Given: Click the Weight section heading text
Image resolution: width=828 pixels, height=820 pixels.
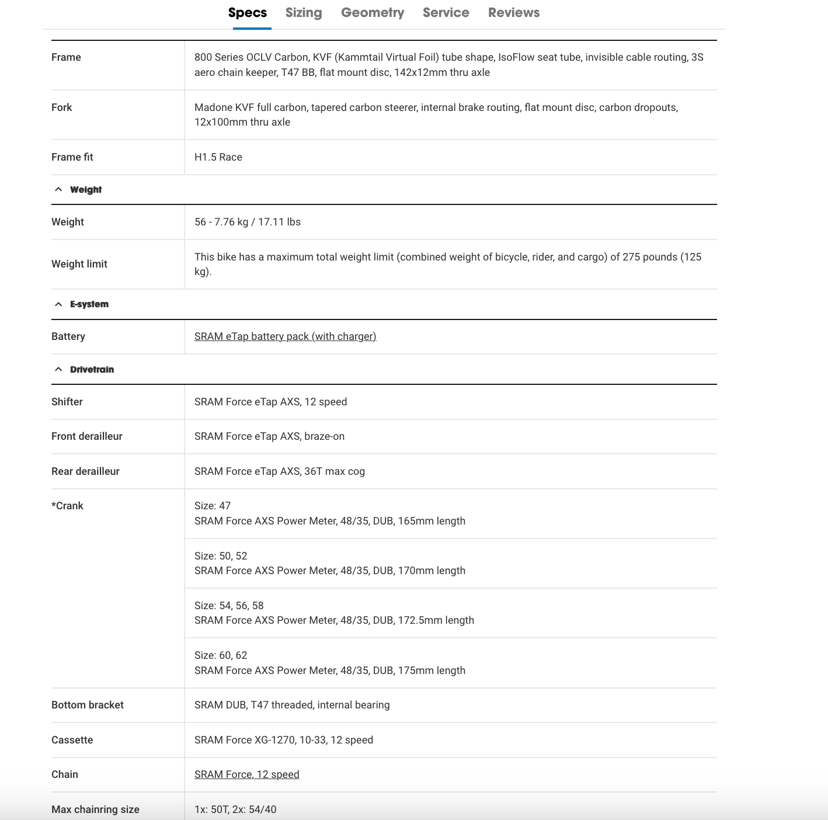Looking at the screenshot, I should 86,190.
